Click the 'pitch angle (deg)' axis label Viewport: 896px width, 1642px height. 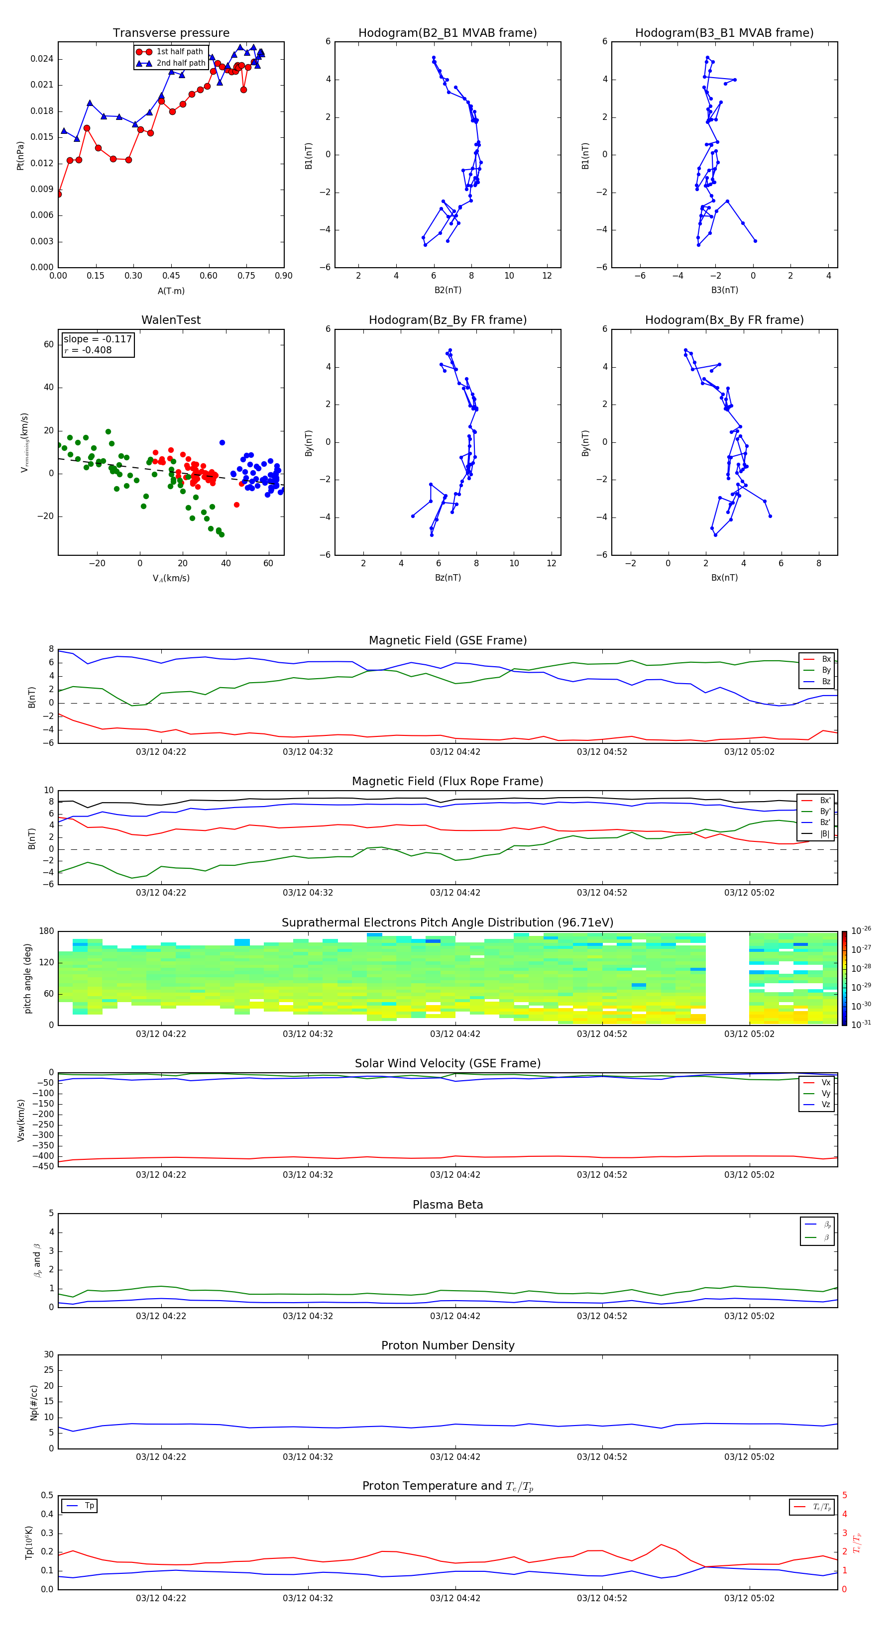27,978
